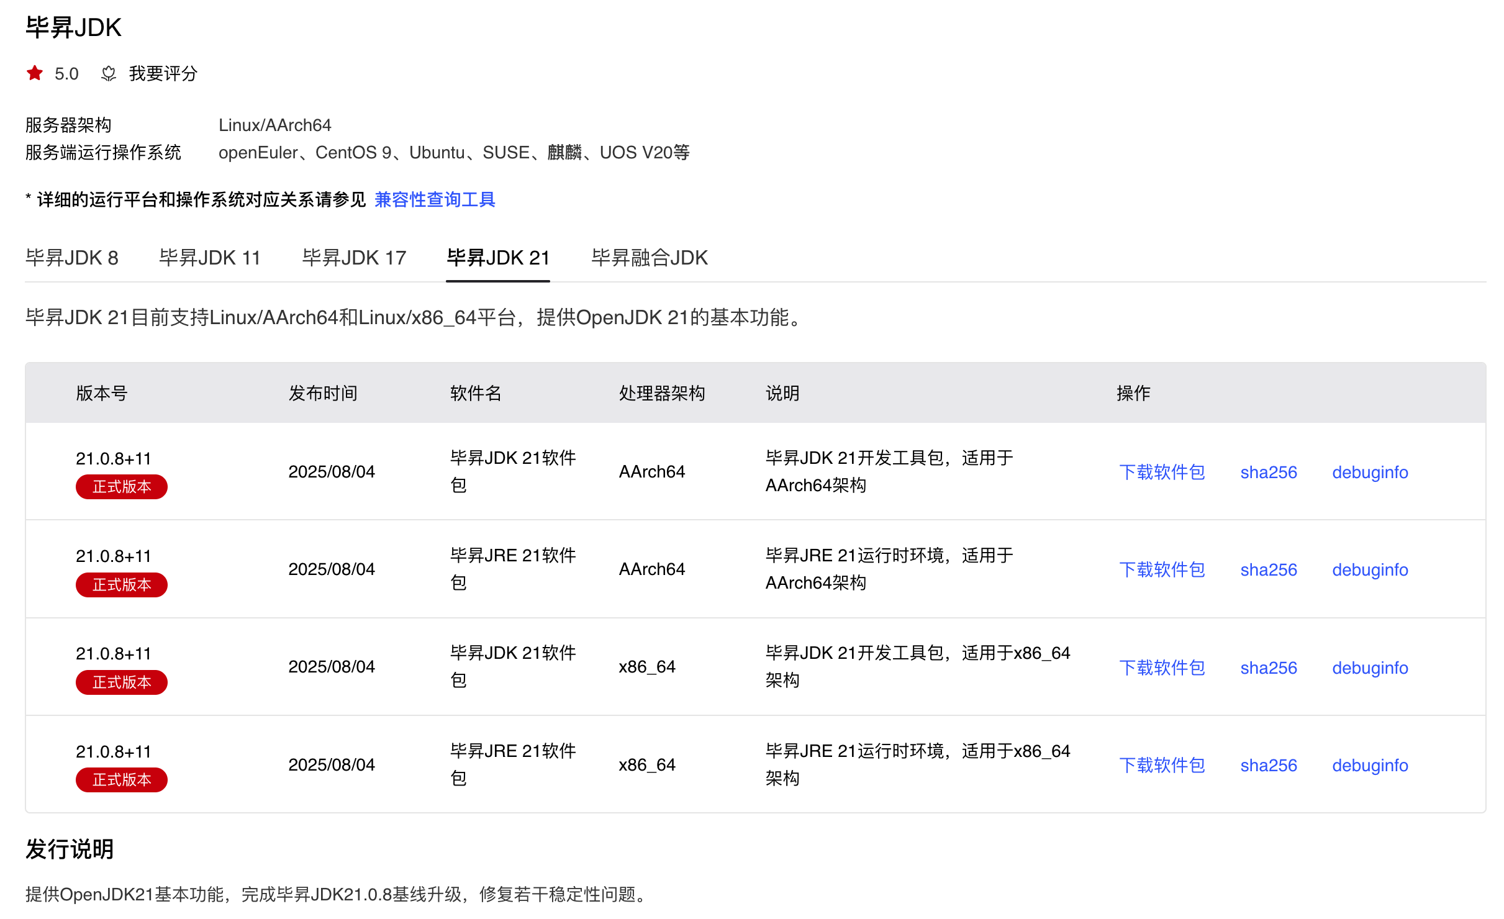This screenshot has width=1504, height=919.
Task: Download the AArch64 JDK 21 package
Action: 1162,473
